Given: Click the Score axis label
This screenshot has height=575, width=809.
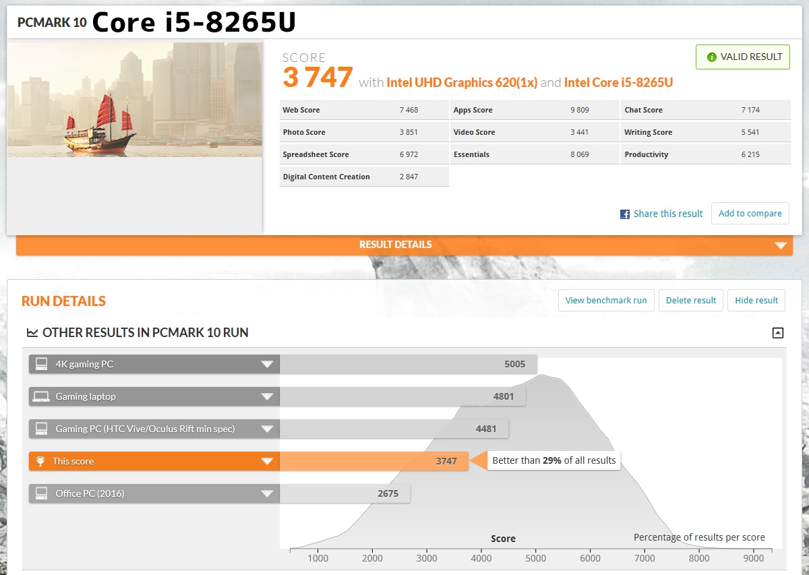Looking at the screenshot, I should (503, 539).
